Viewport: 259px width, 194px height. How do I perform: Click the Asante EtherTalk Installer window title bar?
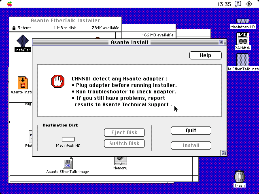(65, 20)
